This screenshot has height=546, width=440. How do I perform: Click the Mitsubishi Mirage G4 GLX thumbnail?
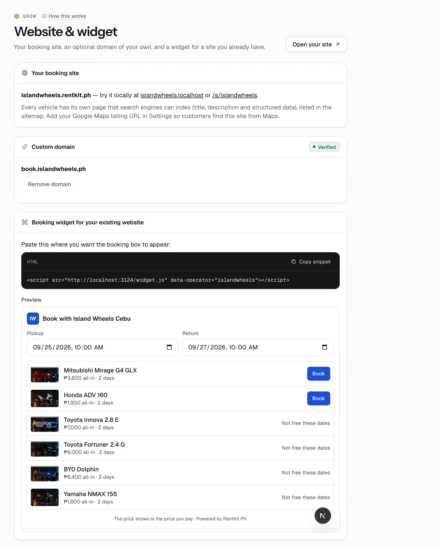pos(45,374)
